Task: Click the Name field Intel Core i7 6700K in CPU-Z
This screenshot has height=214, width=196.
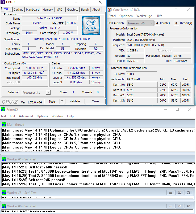Action: click(50, 18)
